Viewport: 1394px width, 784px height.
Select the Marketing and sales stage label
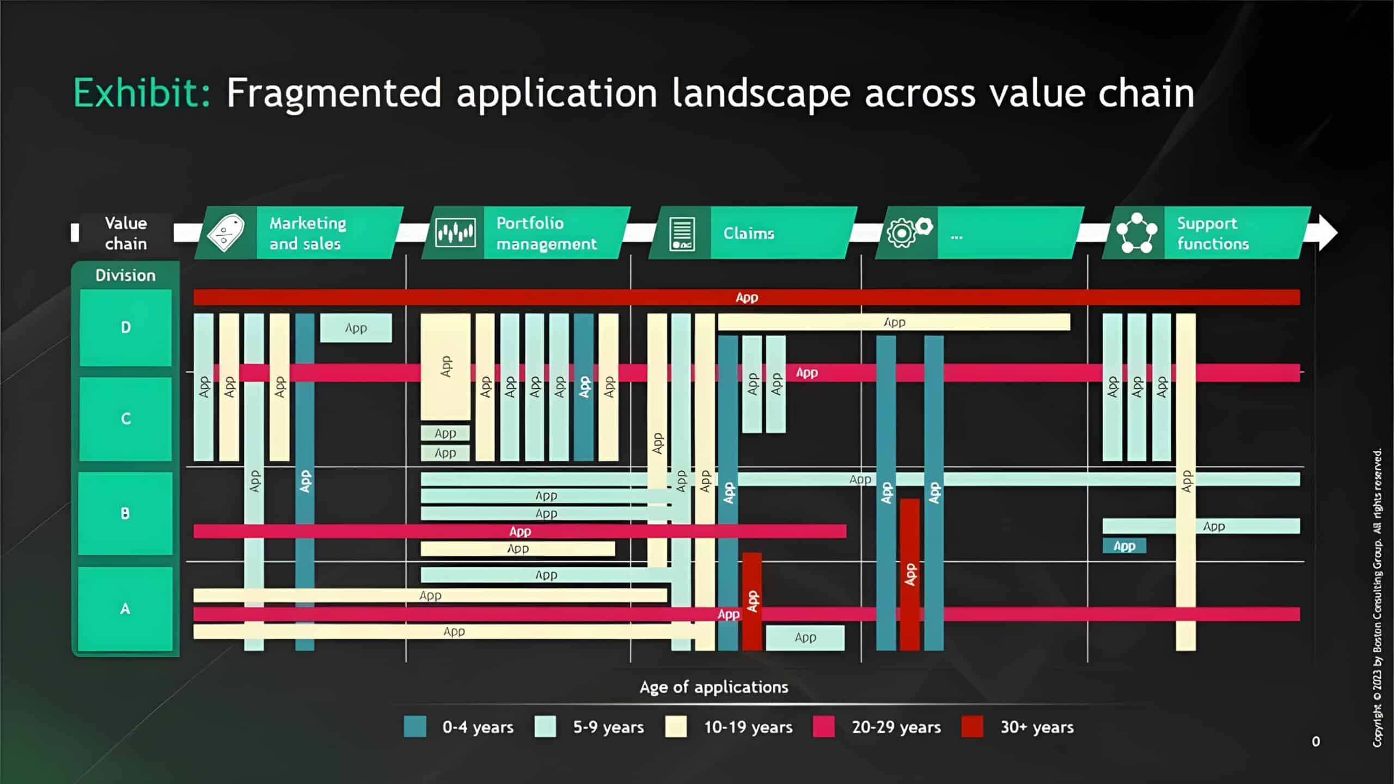[308, 233]
